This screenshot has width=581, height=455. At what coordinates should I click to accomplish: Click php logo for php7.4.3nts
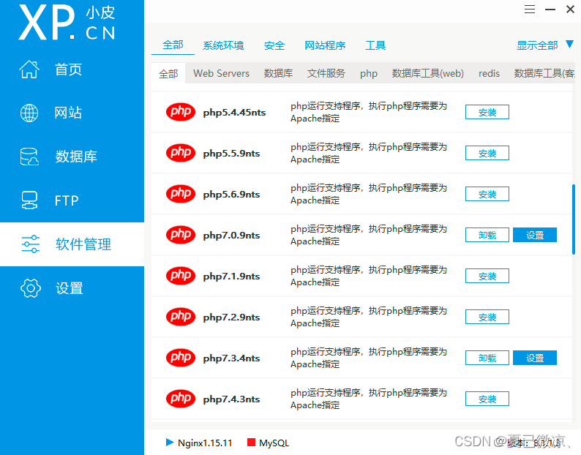pyautogui.click(x=181, y=399)
